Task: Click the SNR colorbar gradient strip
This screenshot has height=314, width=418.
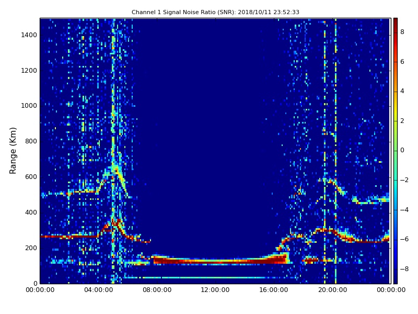Action: coord(396,151)
